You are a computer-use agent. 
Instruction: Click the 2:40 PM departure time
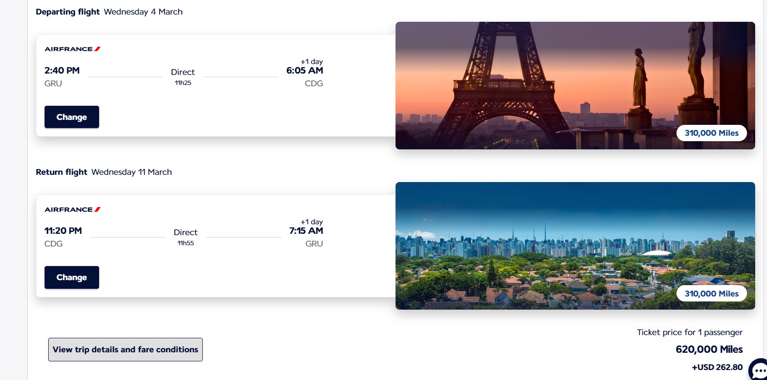(x=62, y=70)
